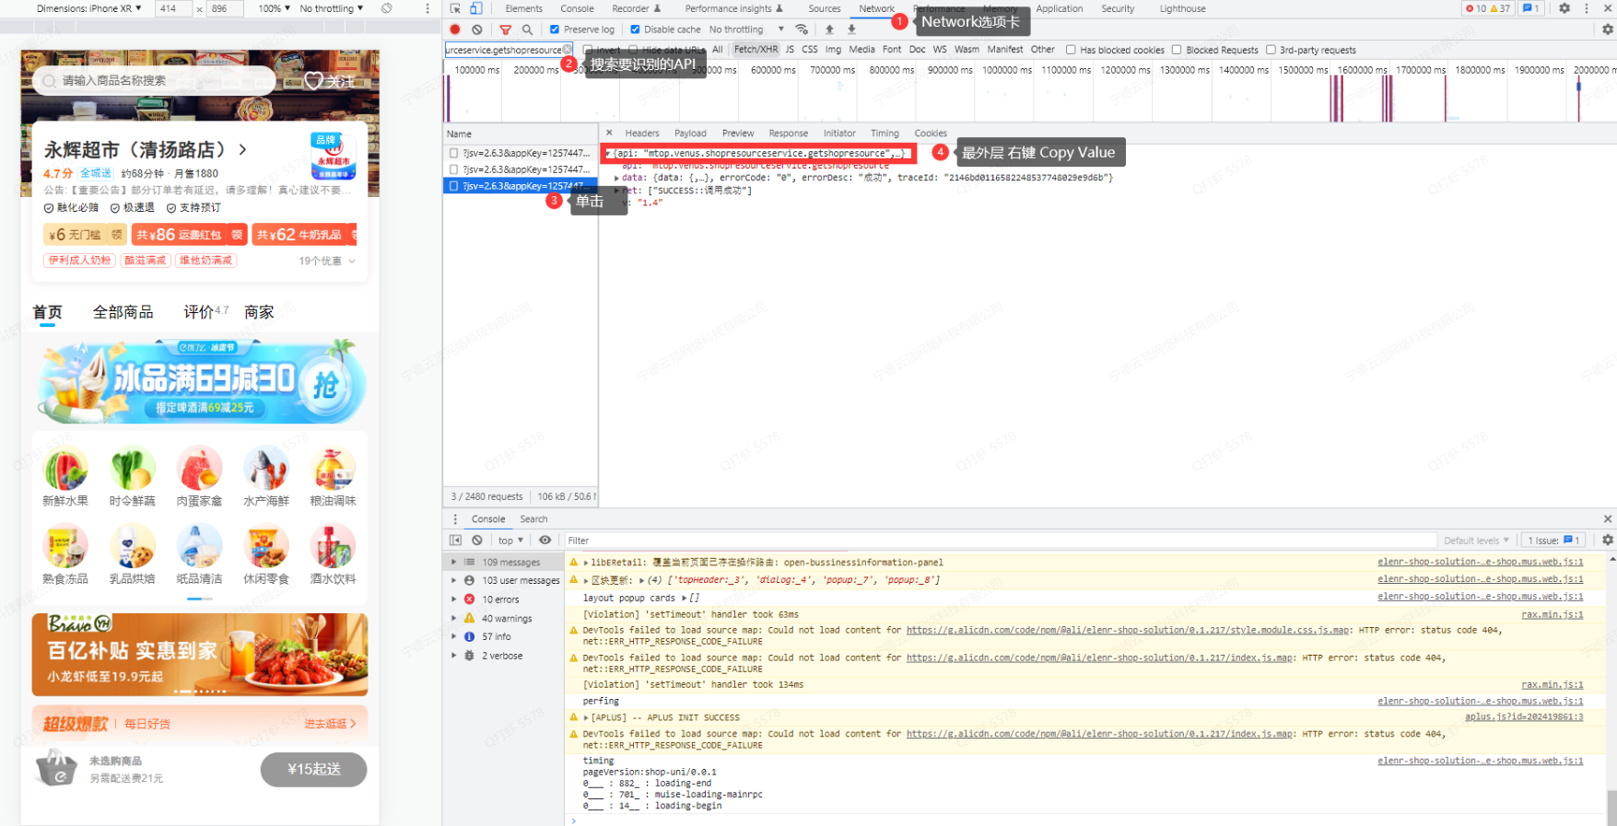Clear the network log
Screen dimensions: 1617x826
477,29
